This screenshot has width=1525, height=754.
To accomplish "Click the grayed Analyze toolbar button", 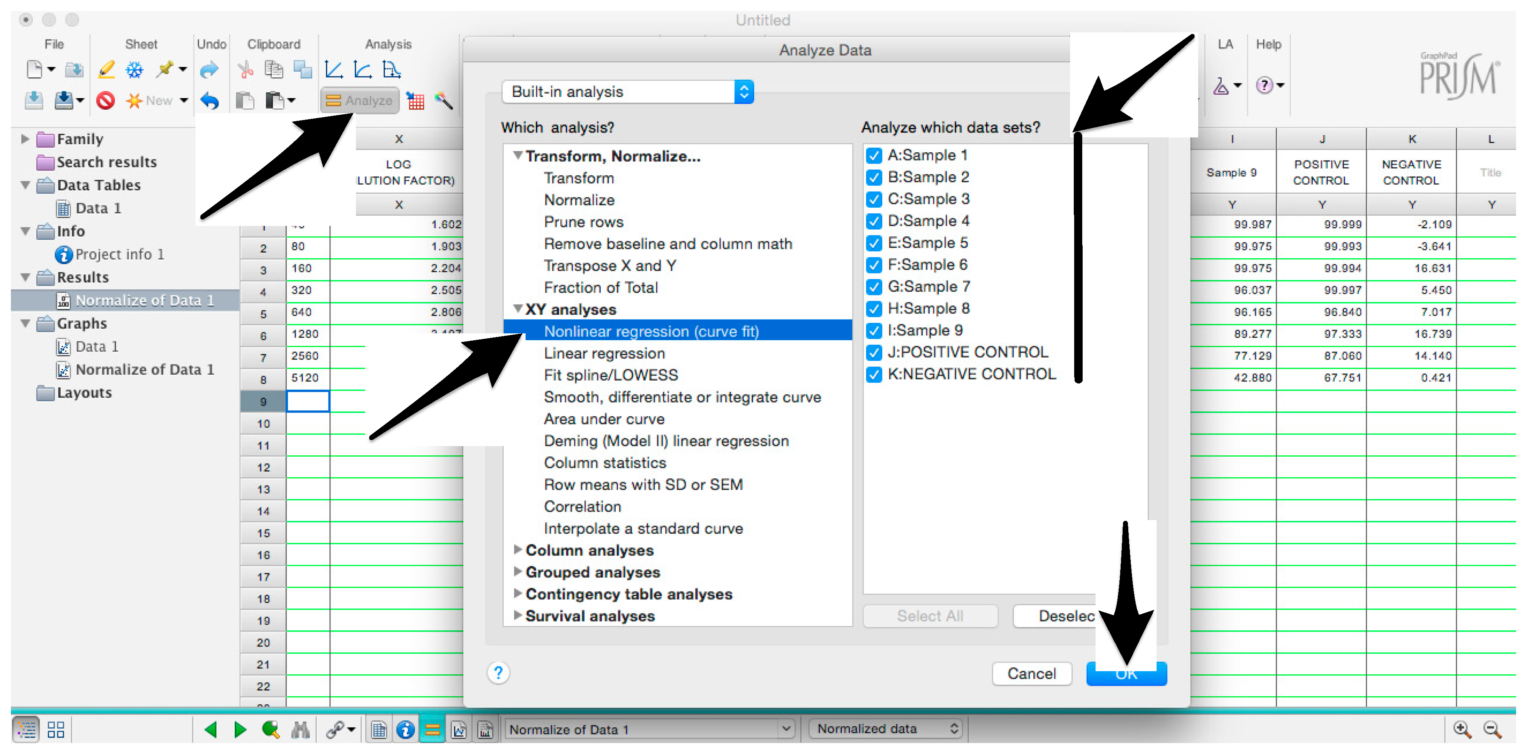I will tap(360, 100).
